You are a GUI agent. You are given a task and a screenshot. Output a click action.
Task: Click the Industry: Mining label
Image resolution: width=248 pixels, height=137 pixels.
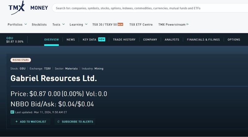coord(92,69)
